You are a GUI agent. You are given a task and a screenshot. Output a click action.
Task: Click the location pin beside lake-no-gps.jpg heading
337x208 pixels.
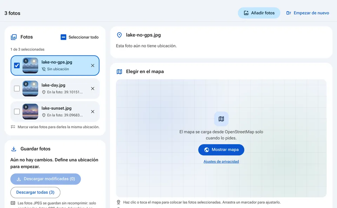coord(119,35)
